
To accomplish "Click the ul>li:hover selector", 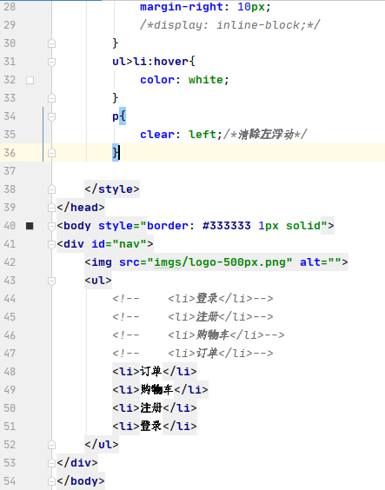I will [x=150, y=61].
